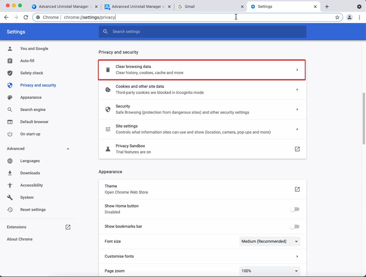
Task: Open the Font size dropdown
Action: (x=269, y=241)
